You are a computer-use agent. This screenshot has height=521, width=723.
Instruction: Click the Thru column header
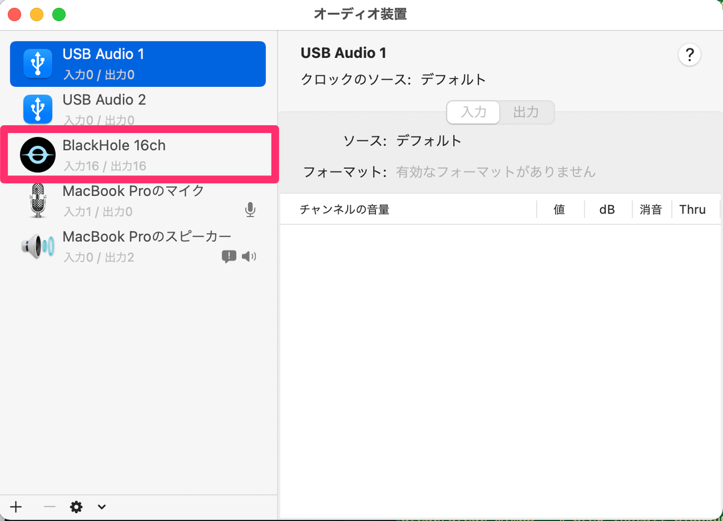pos(692,209)
